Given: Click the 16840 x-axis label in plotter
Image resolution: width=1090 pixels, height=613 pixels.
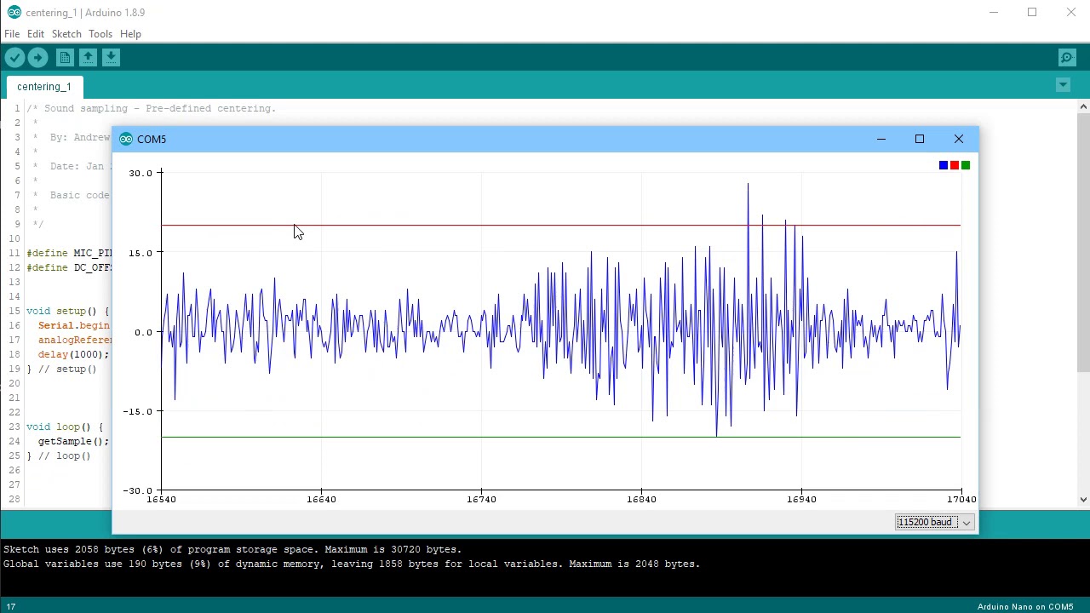Looking at the screenshot, I should [641, 500].
